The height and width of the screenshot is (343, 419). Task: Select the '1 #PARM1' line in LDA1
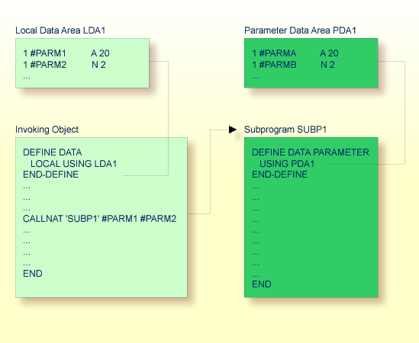44,53
